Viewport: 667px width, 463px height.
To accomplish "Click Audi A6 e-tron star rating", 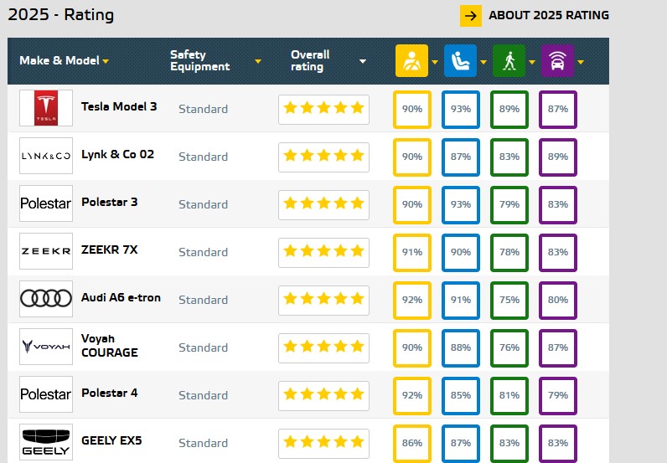I will (x=323, y=301).
